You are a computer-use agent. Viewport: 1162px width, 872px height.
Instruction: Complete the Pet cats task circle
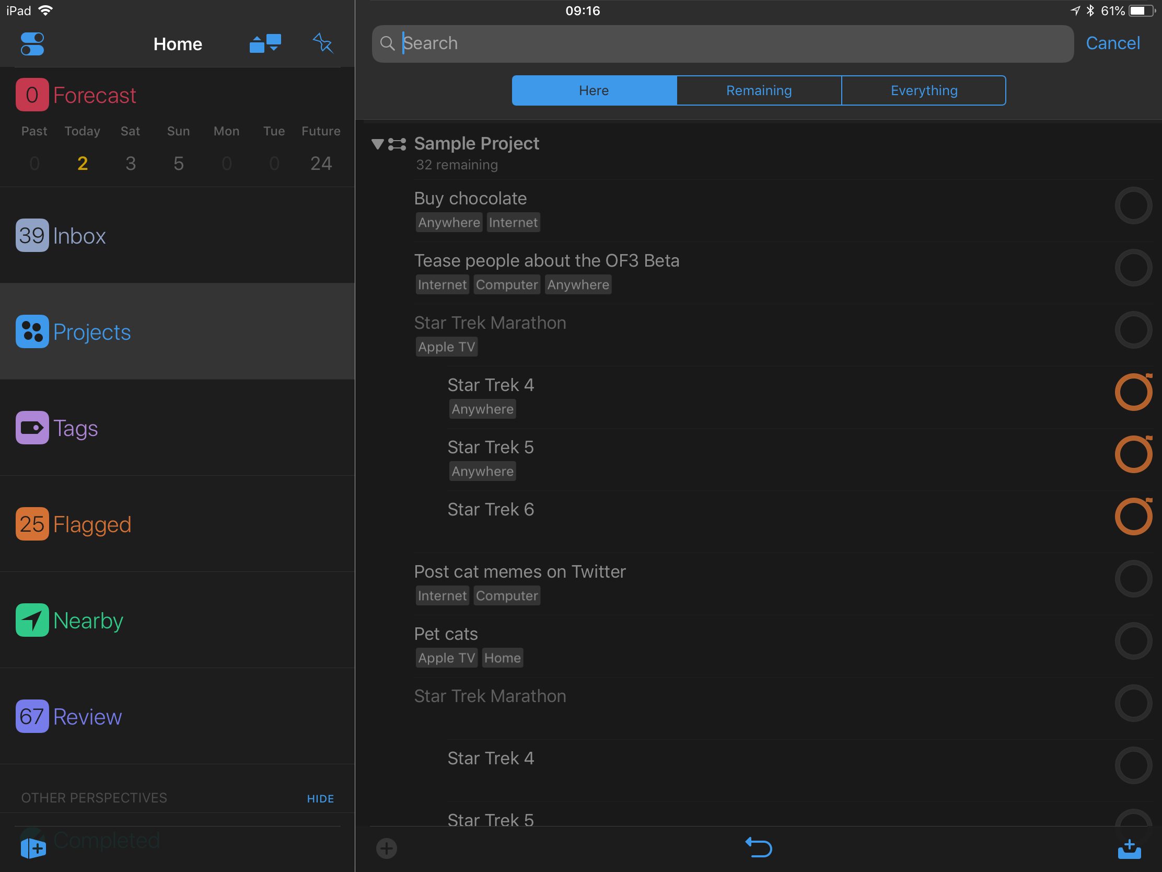click(1133, 641)
